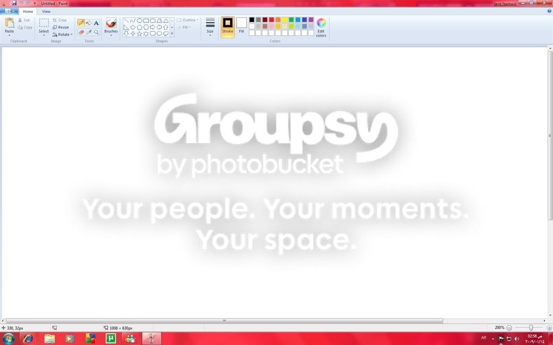The image size is (553, 345).
Task: Choose the Oval shape
Action: click(x=139, y=21)
